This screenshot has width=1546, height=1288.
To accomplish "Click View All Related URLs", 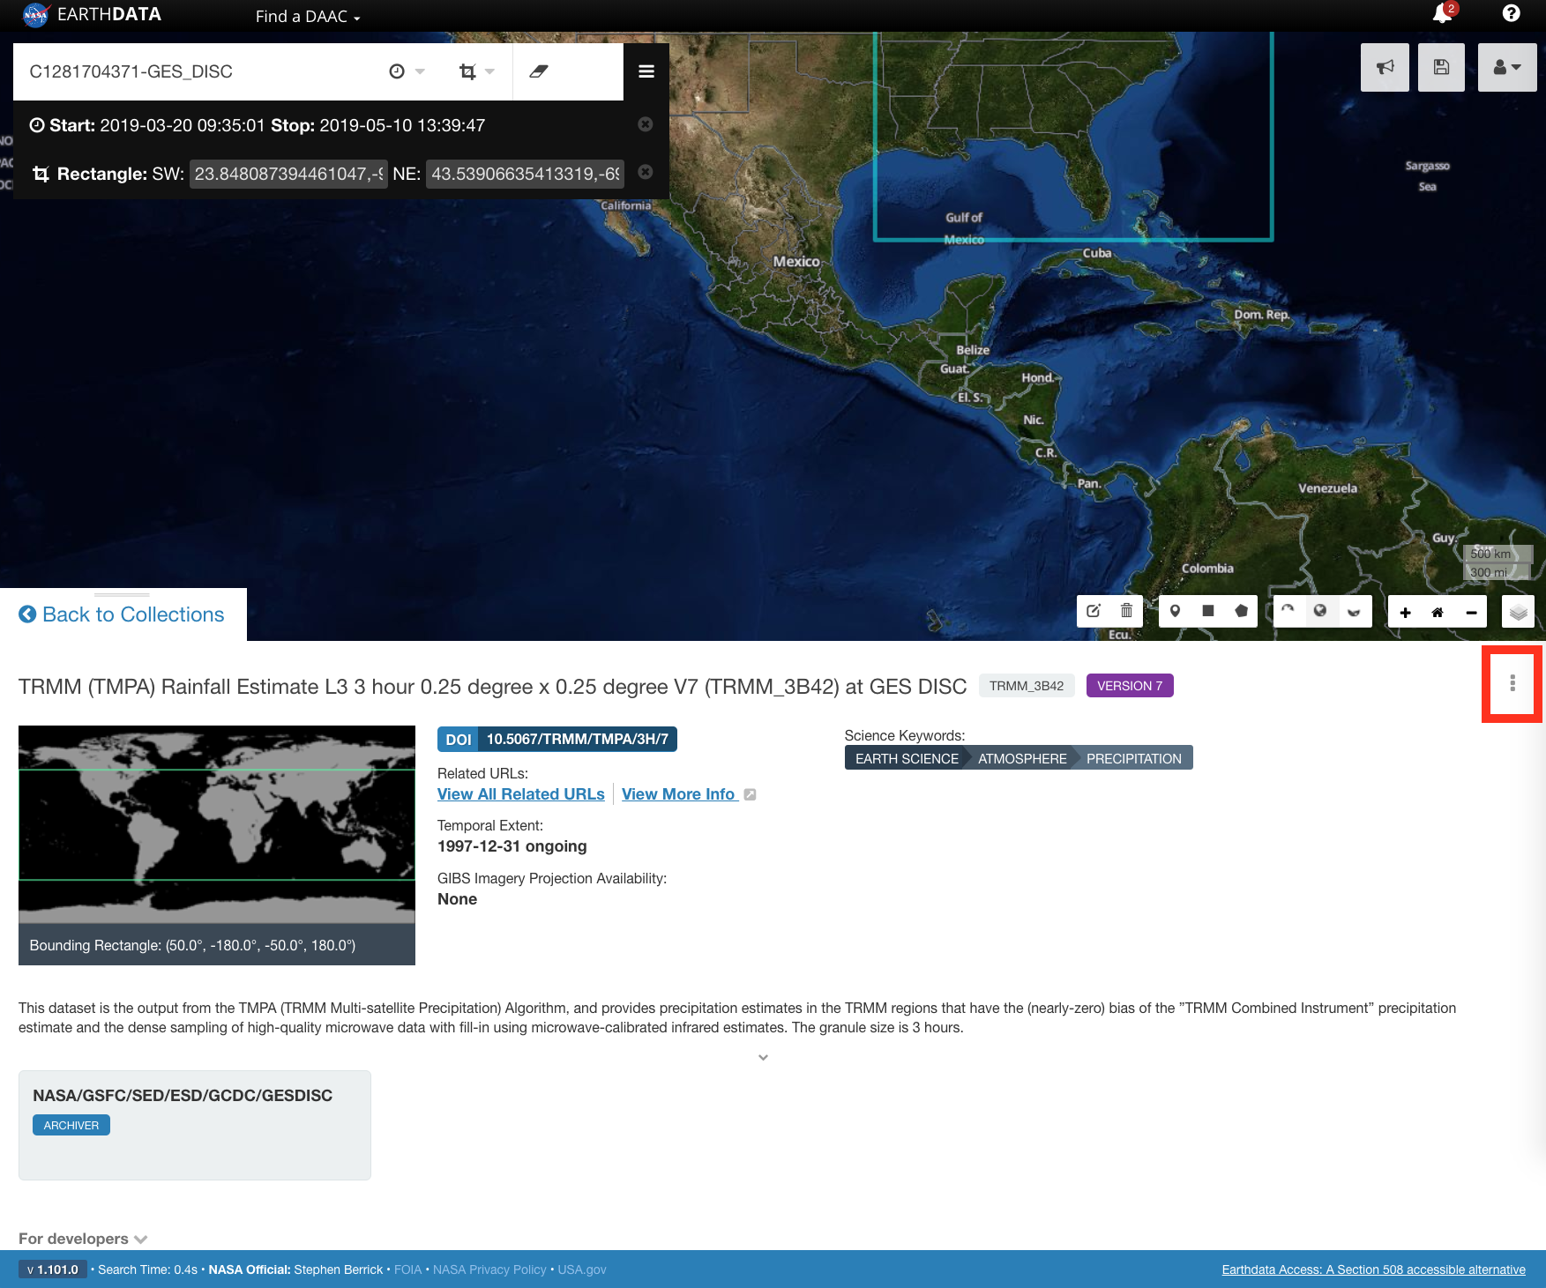I will [x=521, y=794].
